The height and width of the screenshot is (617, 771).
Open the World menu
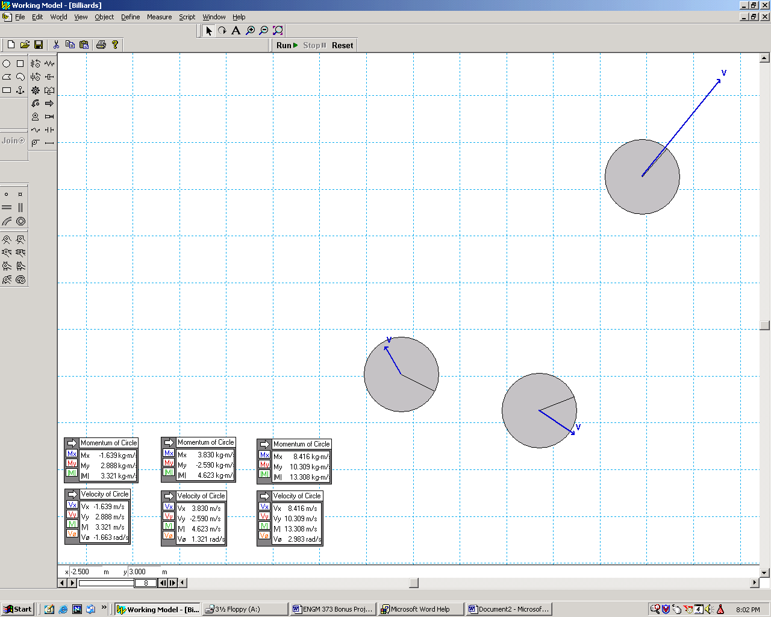58,17
